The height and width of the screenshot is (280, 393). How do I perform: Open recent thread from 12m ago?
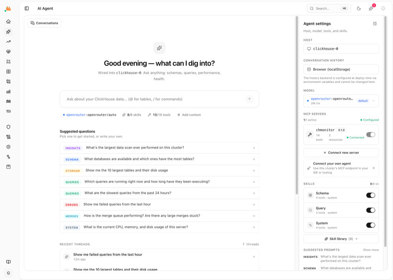(159, 257)
